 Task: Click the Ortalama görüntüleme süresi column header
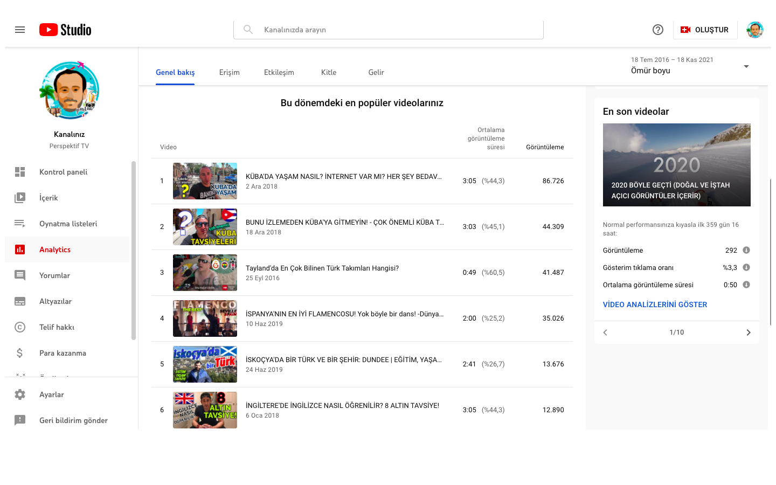pyautogui.click(x=486, y=138)
